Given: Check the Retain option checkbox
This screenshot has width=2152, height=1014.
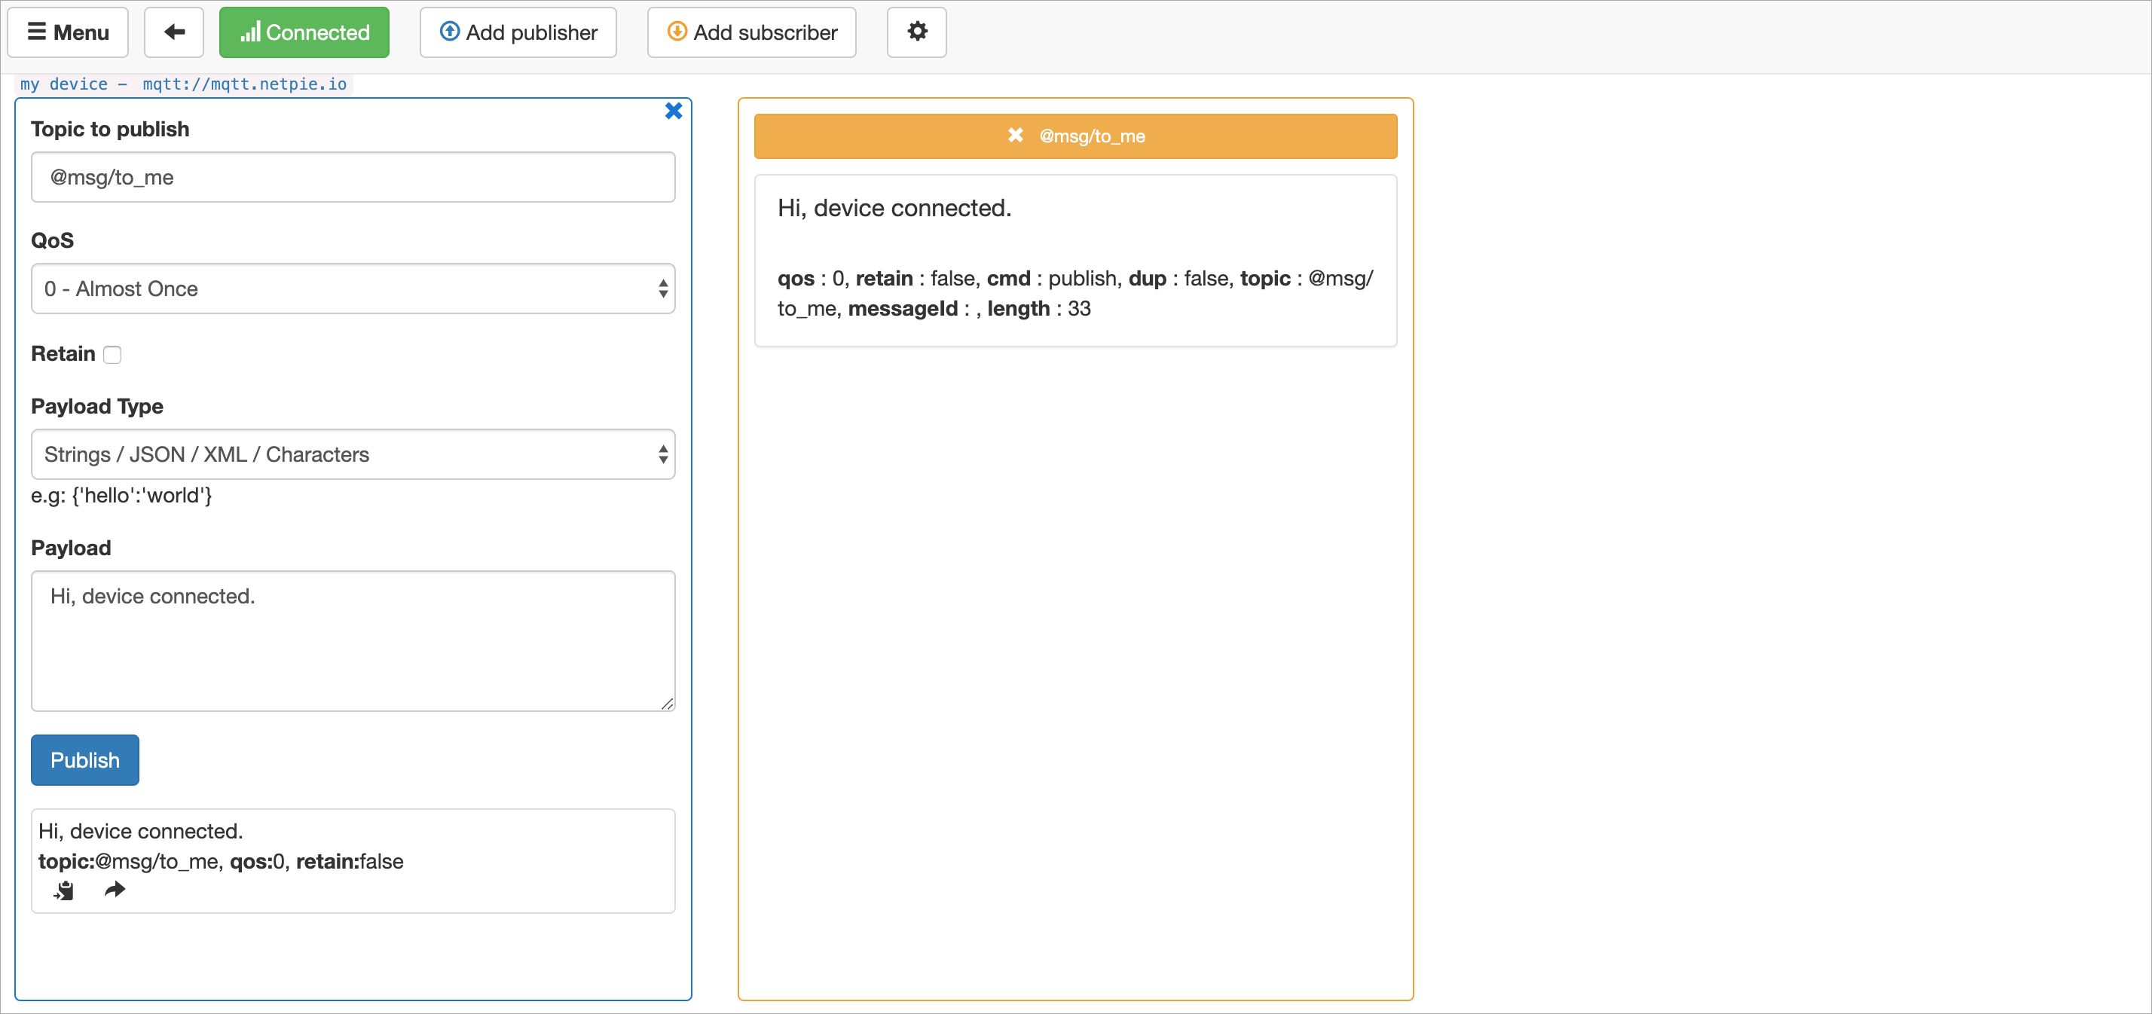Looking at the screenshot, I should click(112, 354).
